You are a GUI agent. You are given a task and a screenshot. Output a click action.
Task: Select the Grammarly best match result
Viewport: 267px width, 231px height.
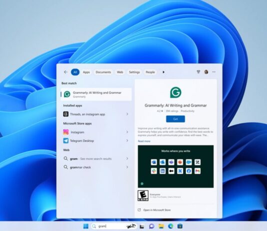[x=96, y=94]
